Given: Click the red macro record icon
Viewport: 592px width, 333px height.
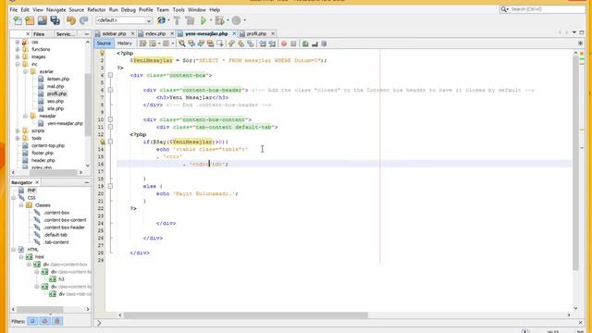Looking at the screenshot, I should [x=284, y=43].
